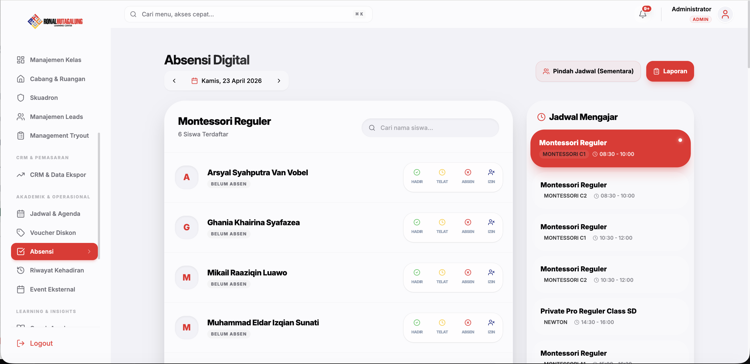Click Pindah Jadwal (Sementara) button
Viewport: 750px width, 364px height.
[x=588, y=71]
